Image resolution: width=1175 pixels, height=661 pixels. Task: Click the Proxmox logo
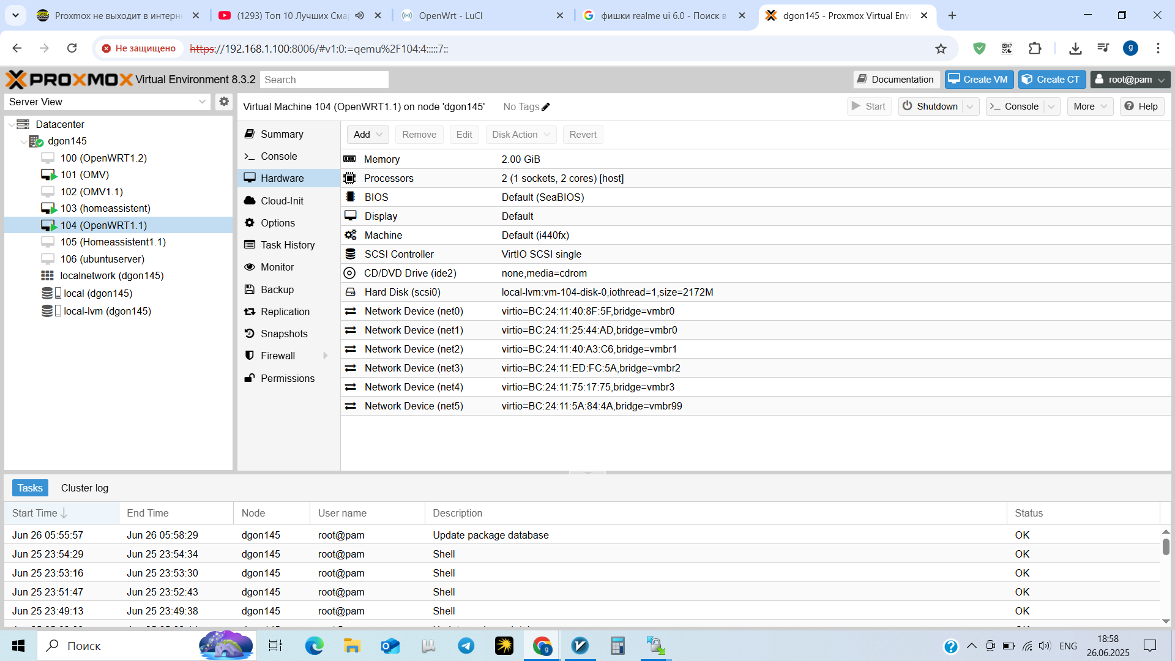click(x=69, y=80)
